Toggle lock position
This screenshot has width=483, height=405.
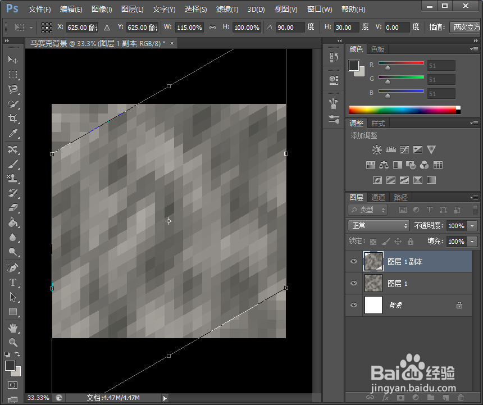[398, 242]
